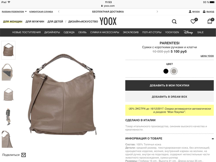Open the Russian Federation country dropdown
The height and width of the screenshot is (162, 216).
pos(14,12)
